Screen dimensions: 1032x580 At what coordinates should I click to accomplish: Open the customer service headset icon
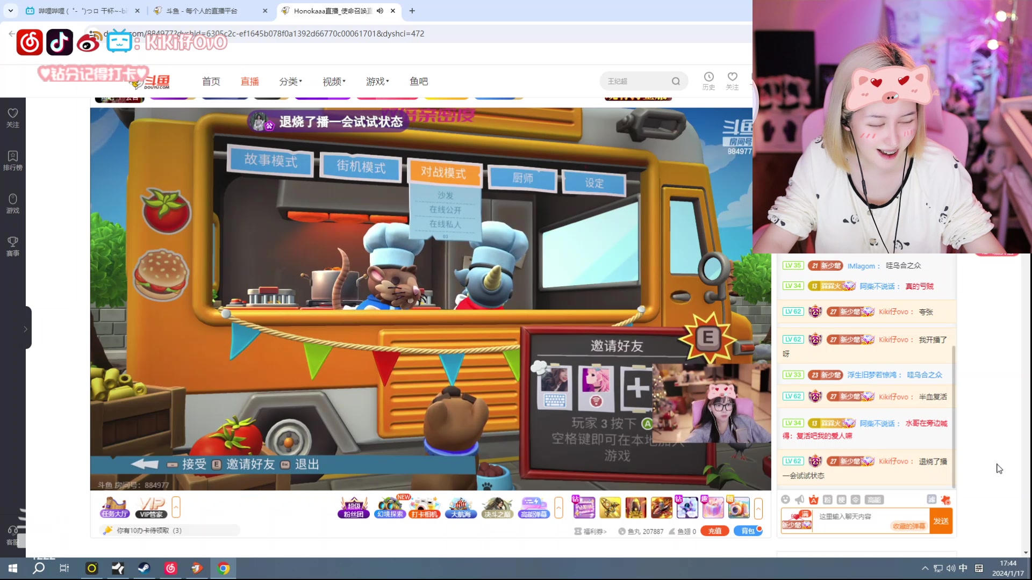(x=12, y=535)
